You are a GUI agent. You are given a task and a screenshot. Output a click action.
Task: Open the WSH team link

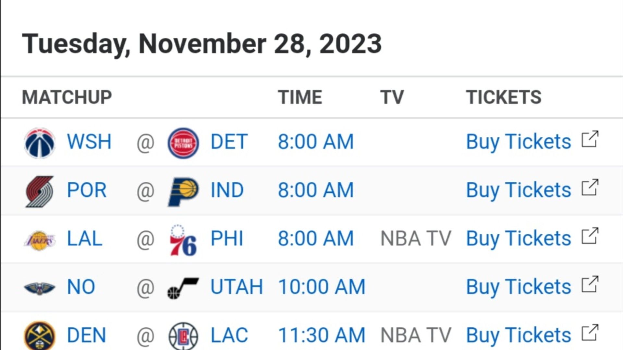[89, 142]
